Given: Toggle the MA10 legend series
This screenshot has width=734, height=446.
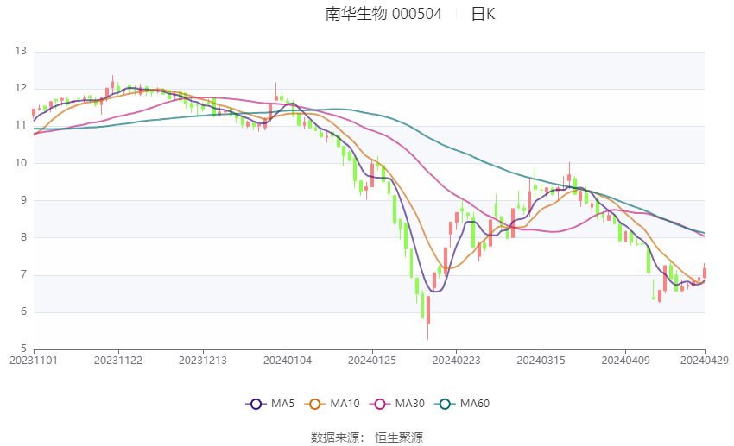Looking at the screenshot, I should pos(332,404).
